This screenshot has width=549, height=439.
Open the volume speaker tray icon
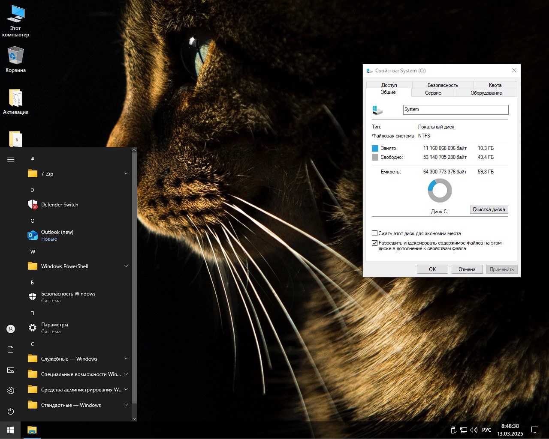point(474,430)
